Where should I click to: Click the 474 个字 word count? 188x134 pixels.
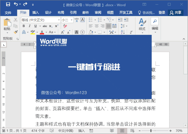click(x=38, y=131)
